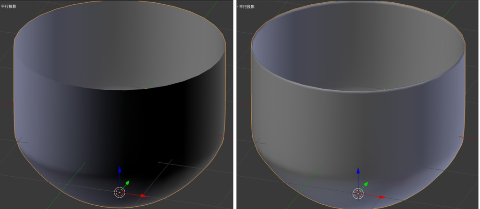This screenshot has height=209, width=480.
Task: Click the 平行投影 label in left viewport
Action: [x=8, y=6]
